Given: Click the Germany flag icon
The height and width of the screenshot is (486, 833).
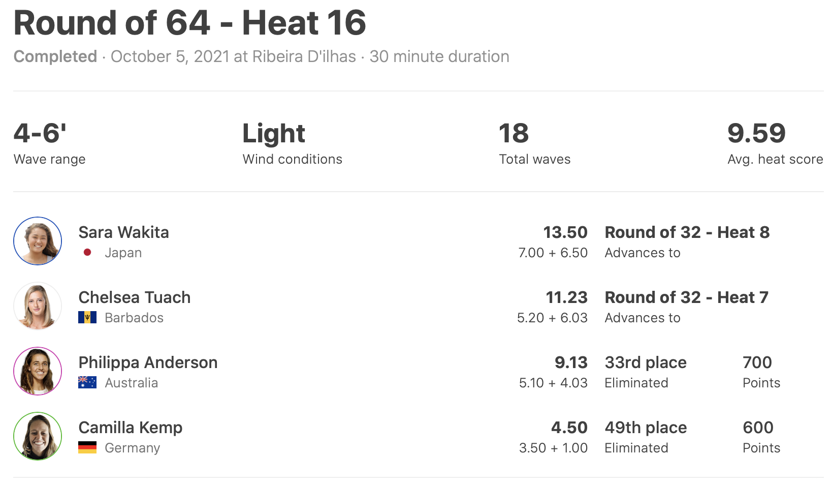Looking at the screenshot, I should click(x=87, y=448).
